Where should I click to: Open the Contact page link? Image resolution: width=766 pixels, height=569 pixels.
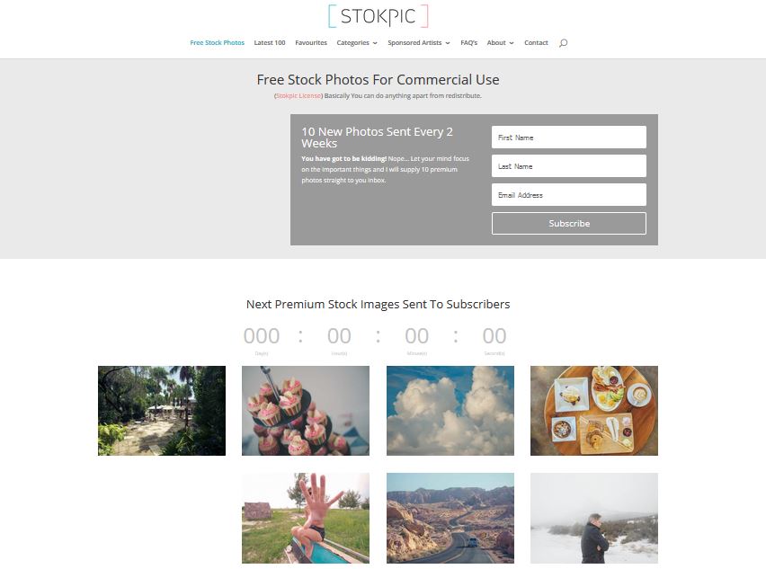click(x=536, y=43)
